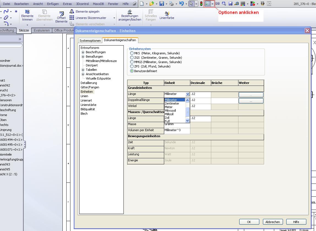
Task: Select the Spline sketch tool
Action: (x=6, y=12)
